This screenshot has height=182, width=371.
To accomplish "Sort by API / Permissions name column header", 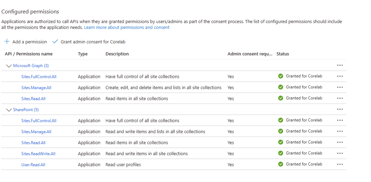I will pos(29,54).
